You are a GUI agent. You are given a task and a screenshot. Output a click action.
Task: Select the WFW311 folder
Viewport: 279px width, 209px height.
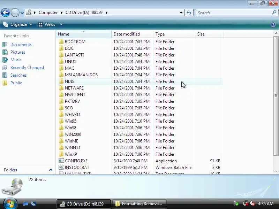coord(73,115)
